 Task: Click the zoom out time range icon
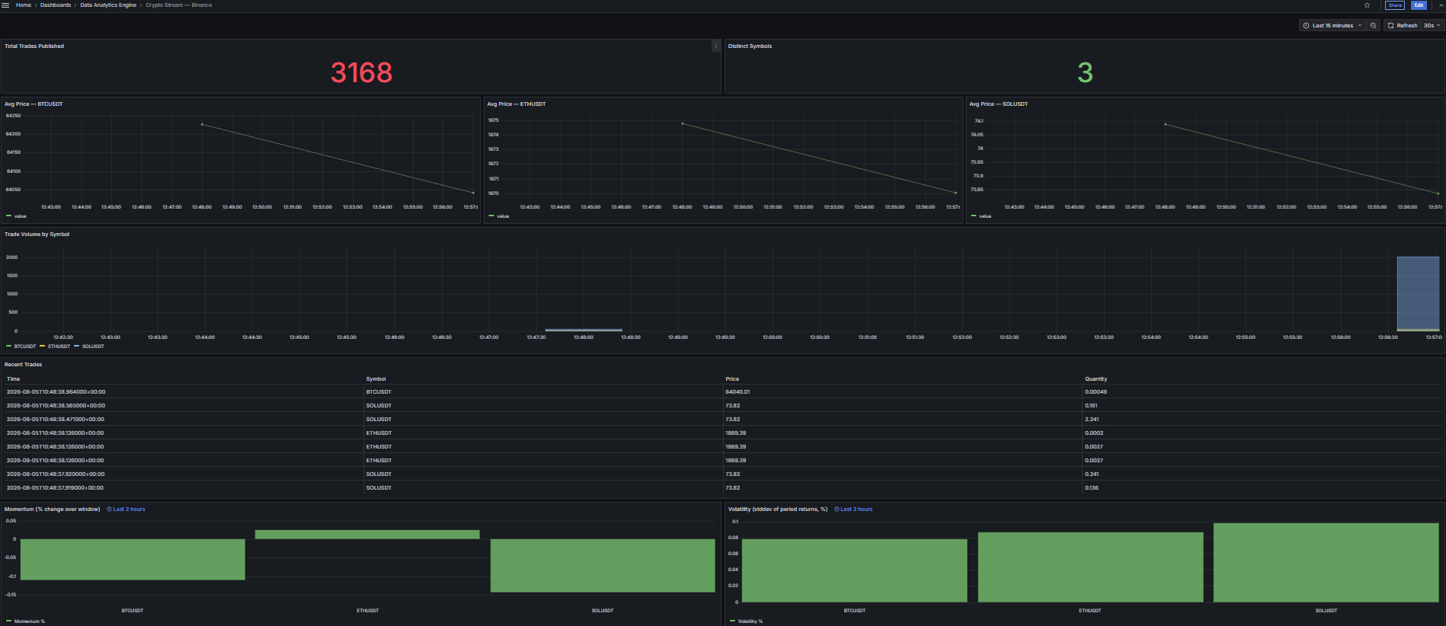pos(1373,25)
